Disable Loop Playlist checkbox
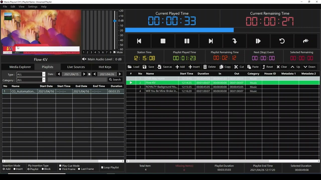The height and width of the screenshot is (180, 321). (102, 167)
